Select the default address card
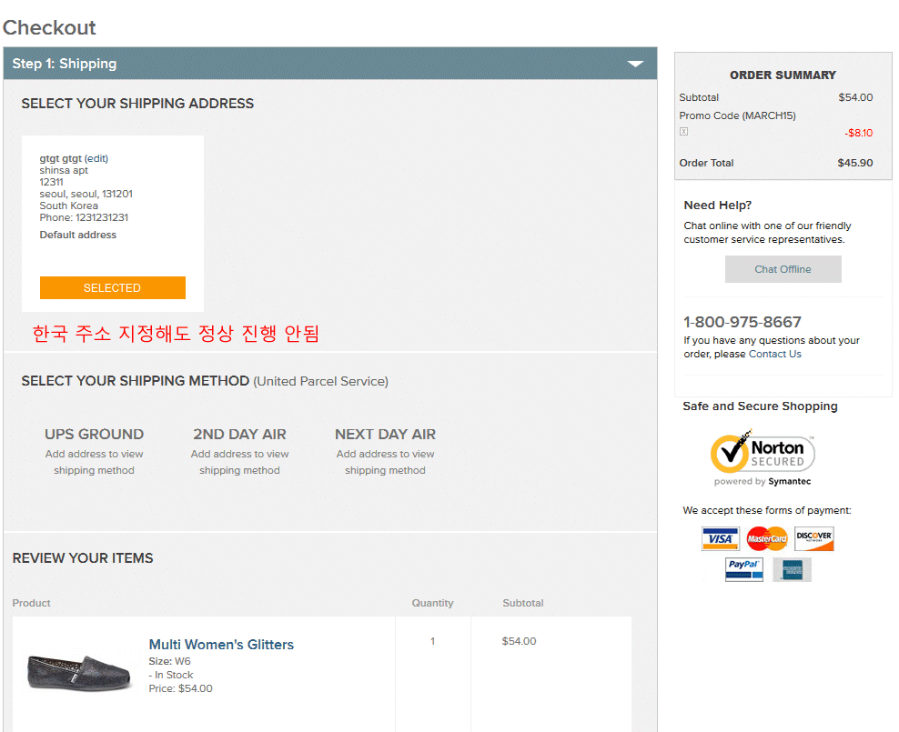This screenshot has width=899, height=732. 112,288
